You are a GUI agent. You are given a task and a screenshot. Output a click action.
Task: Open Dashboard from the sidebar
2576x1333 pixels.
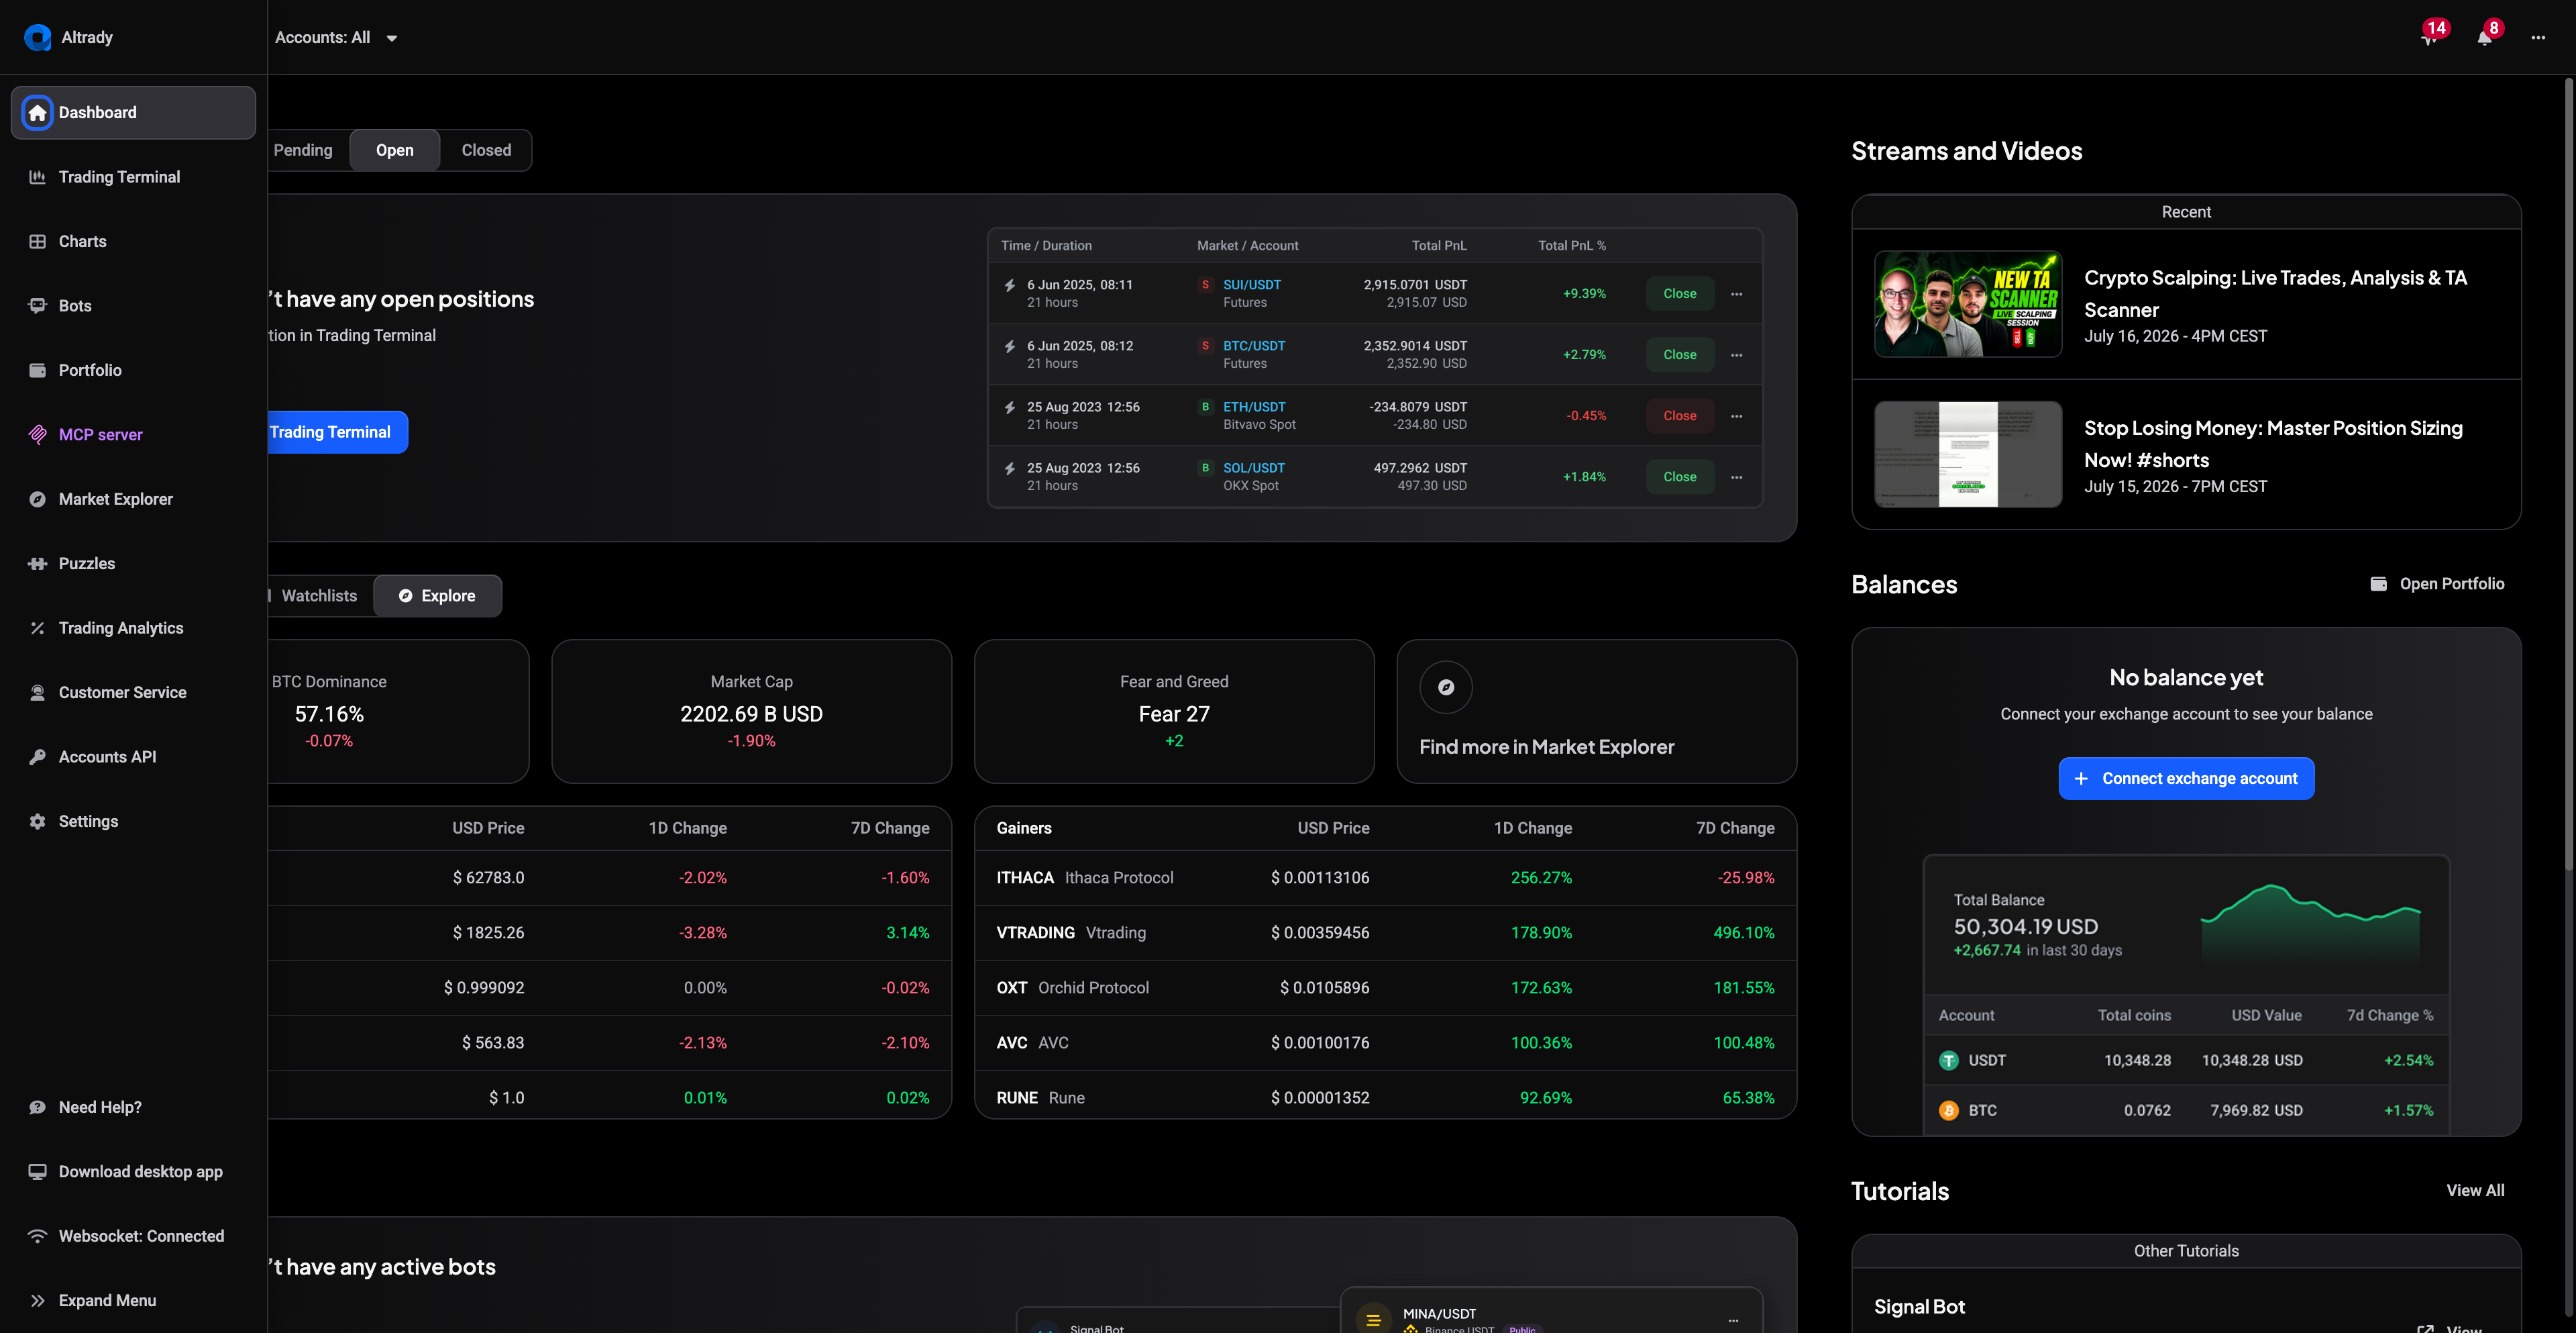[x=133, y=112]
